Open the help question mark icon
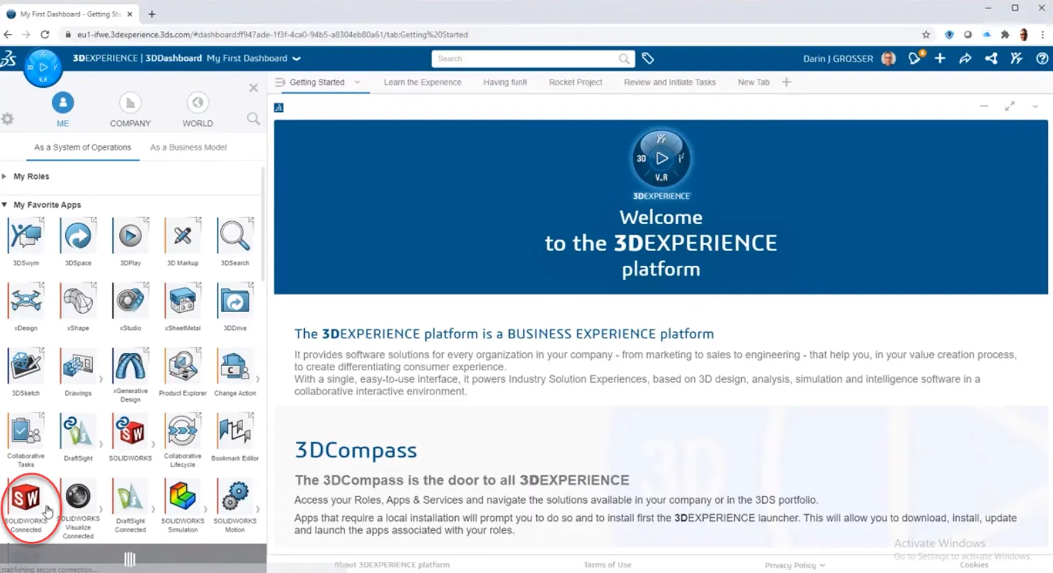The width and height of the screenshot is (1053, 573). click(x=1042, y=59)
